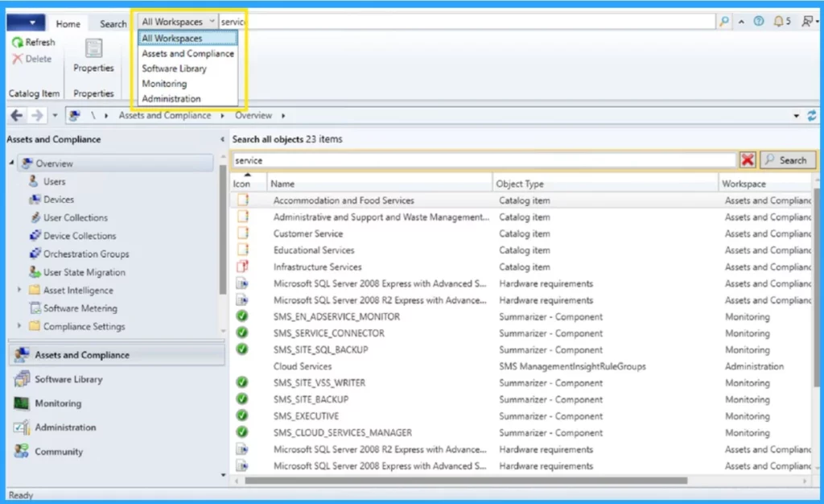Switch to the Home ribbon tab

tap(68, 23)
